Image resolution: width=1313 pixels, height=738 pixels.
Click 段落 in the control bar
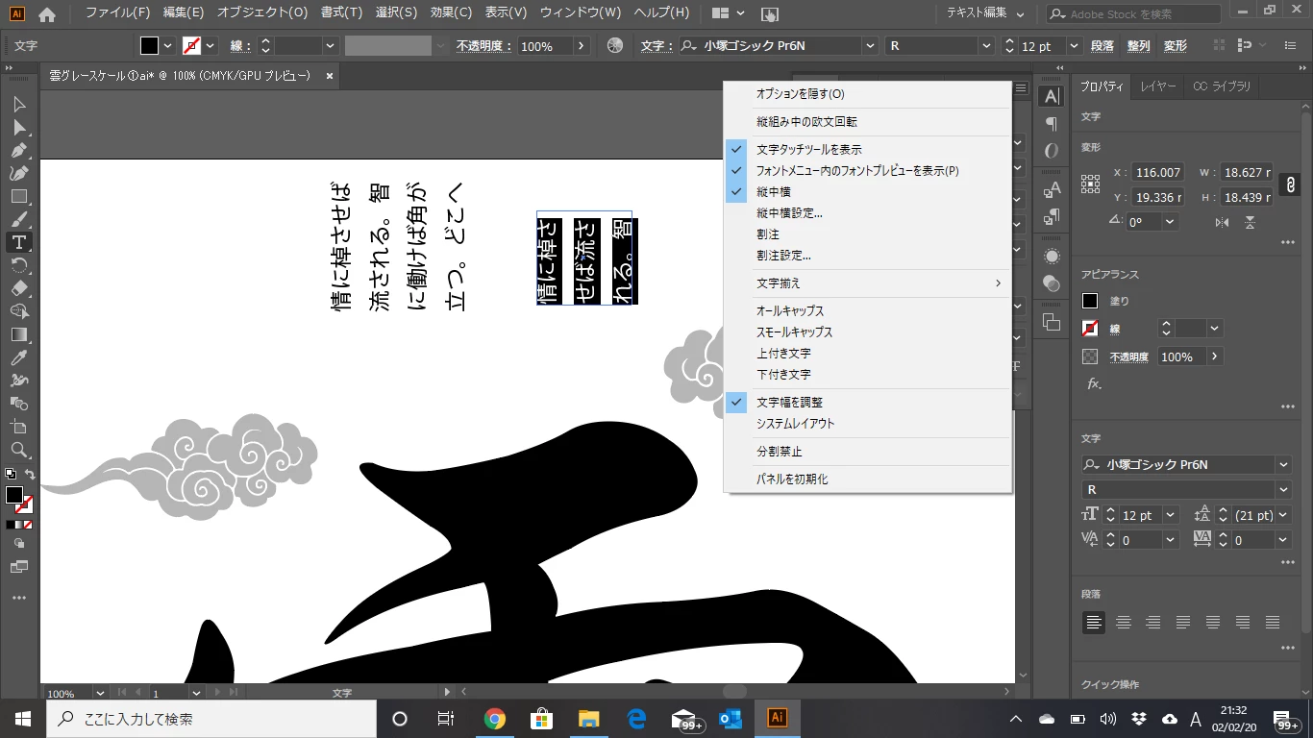pyautogui.click(x=1102, y=46)
